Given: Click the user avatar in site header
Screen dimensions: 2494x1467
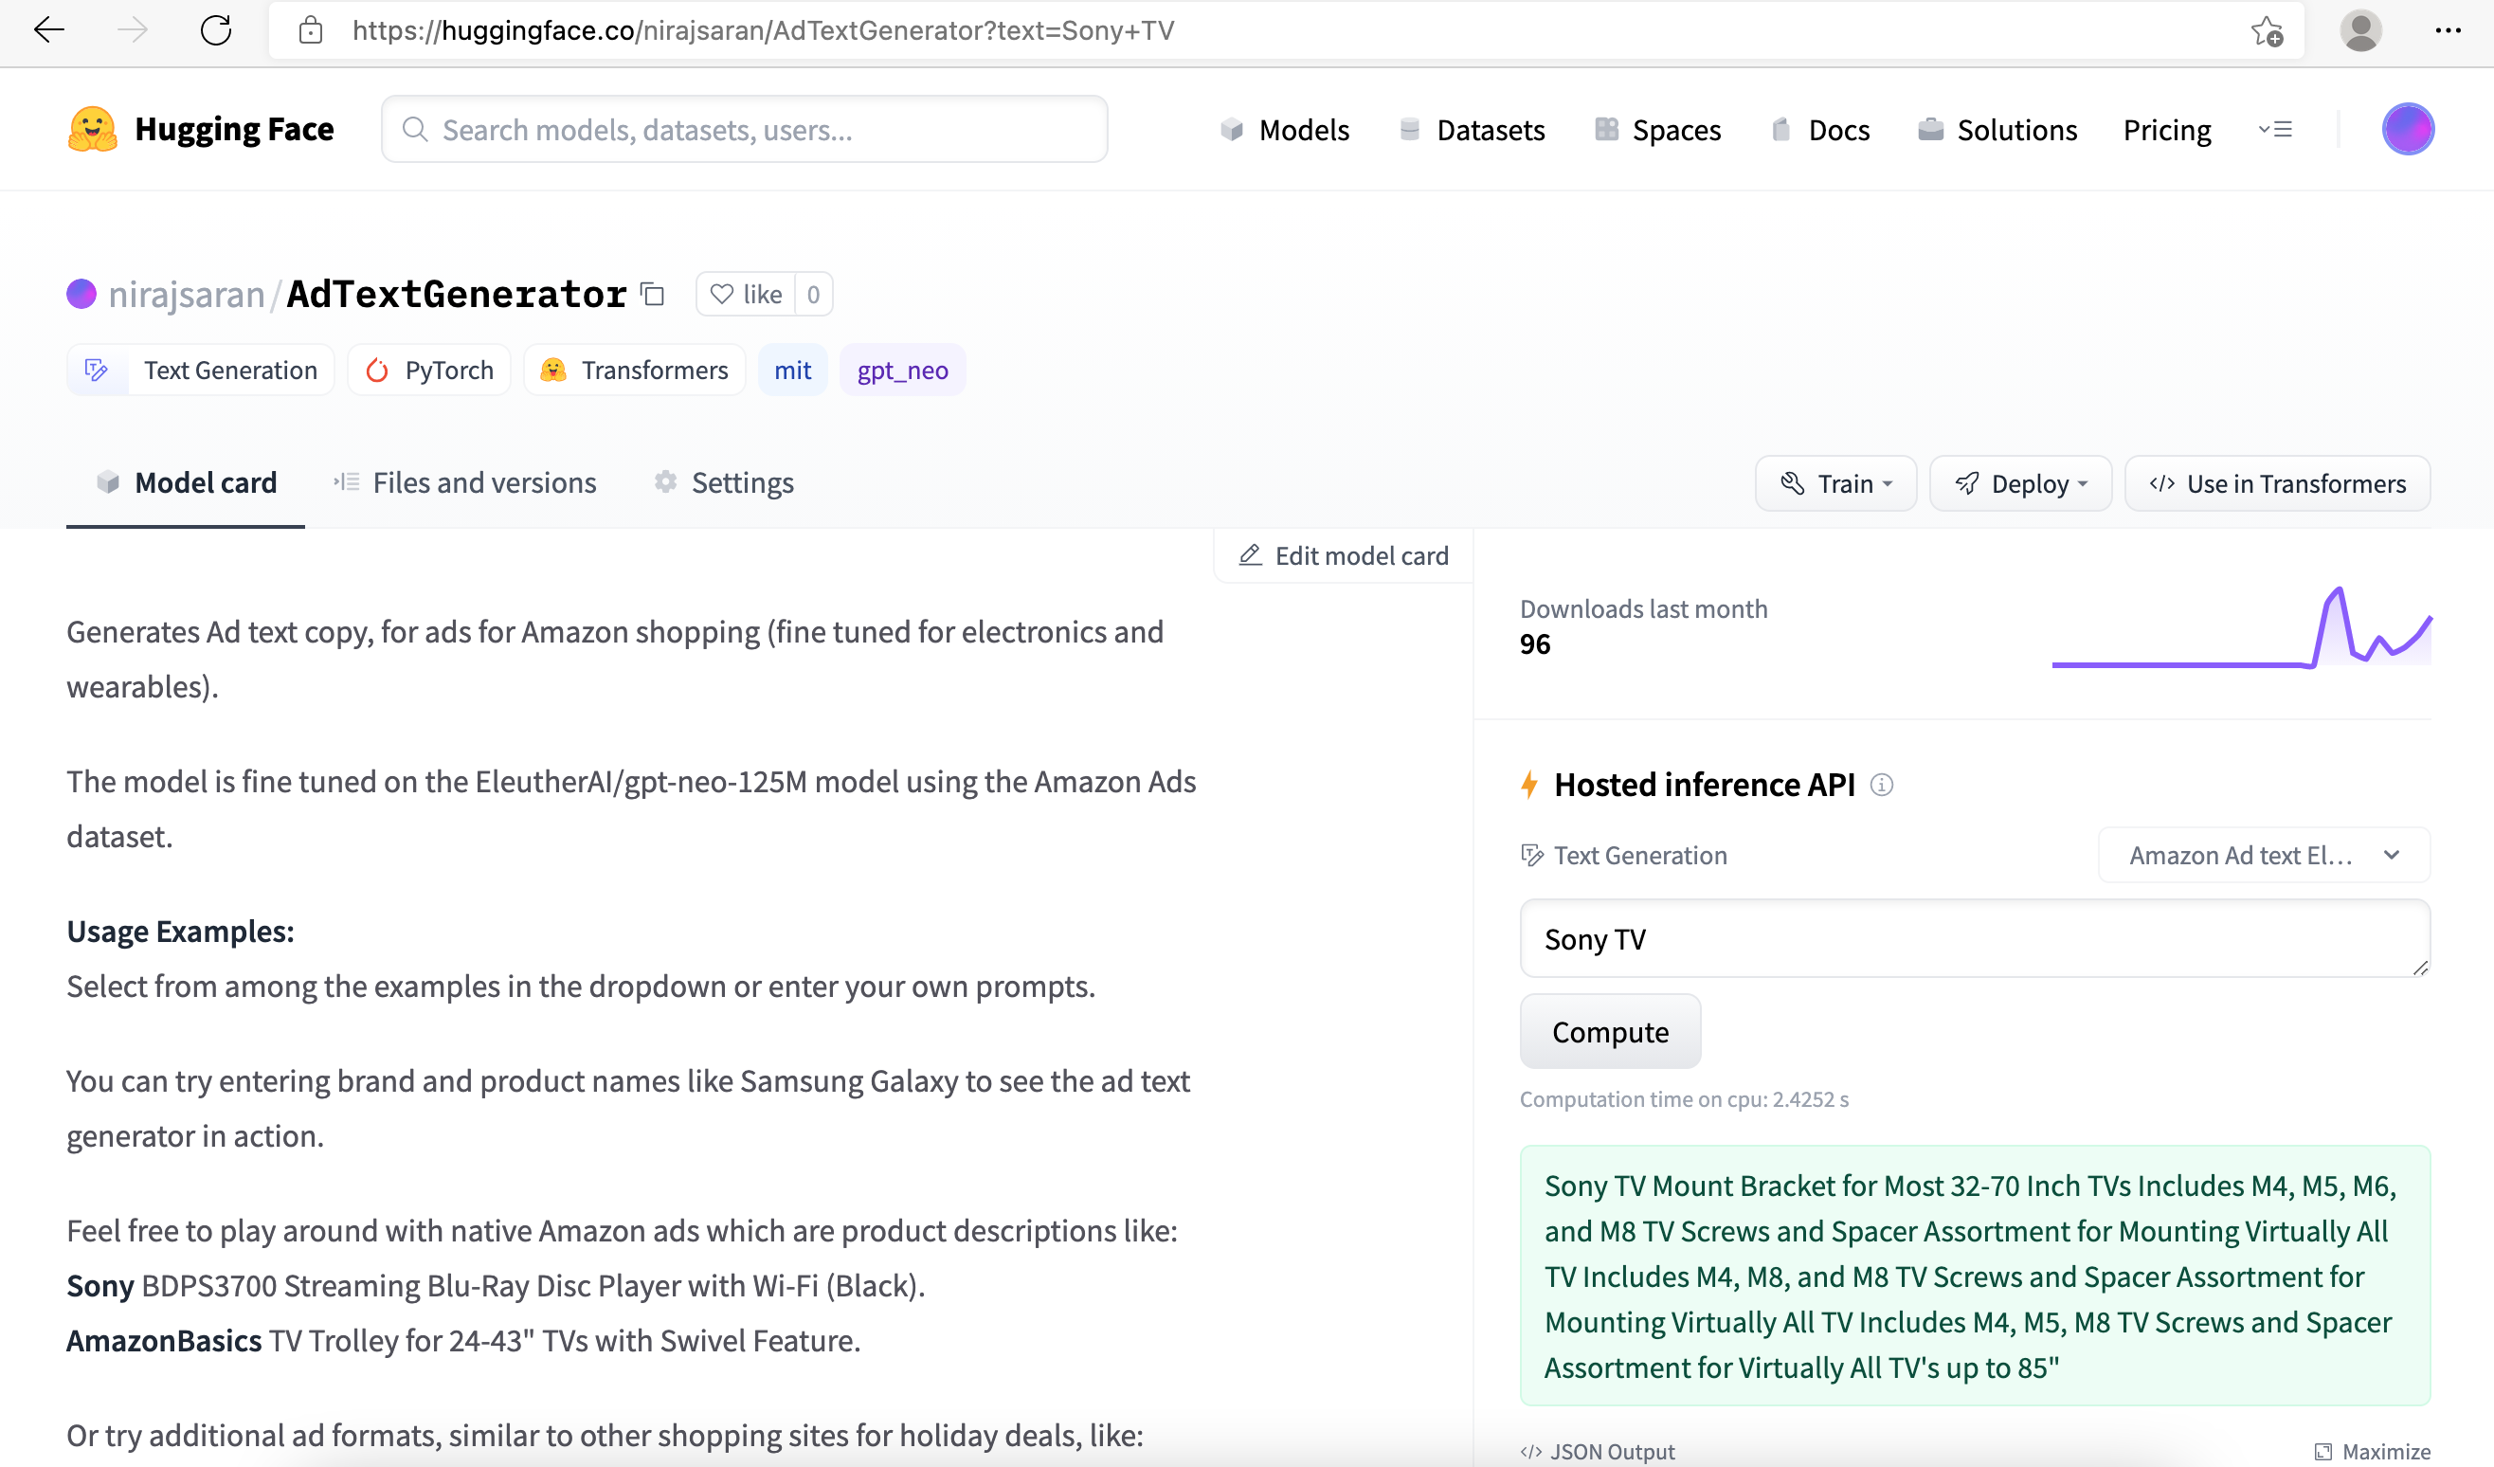Looking at the screenshot, I should 2408,130.
